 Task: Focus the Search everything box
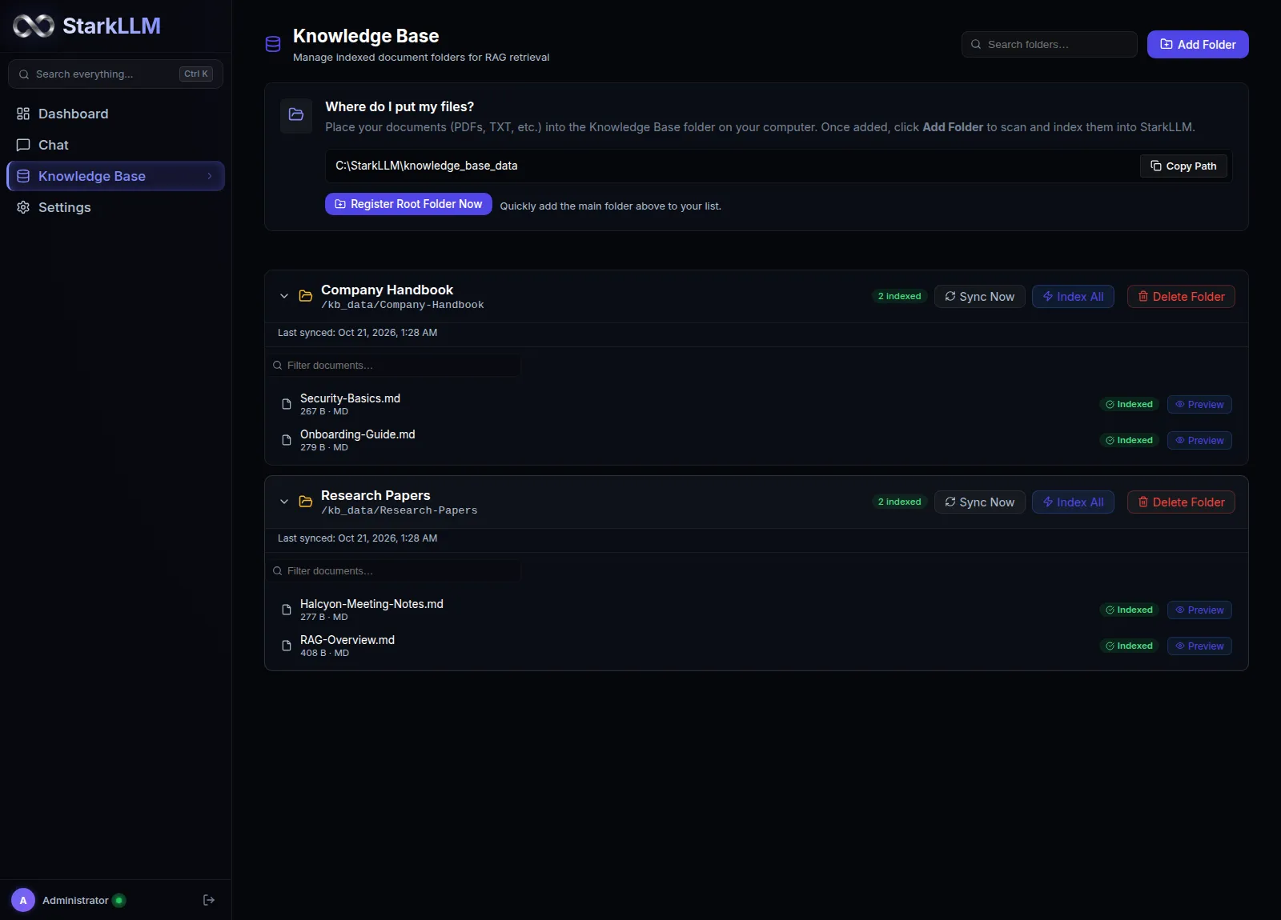point(115,74)
